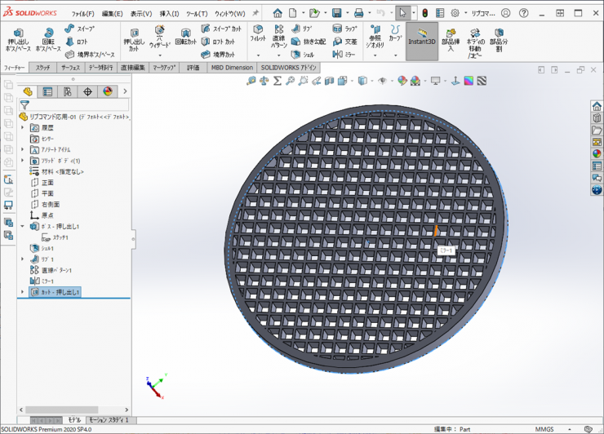The image size is (604, 434).
Task: Open the 挿入(I) menu
Action: (169, 14)
